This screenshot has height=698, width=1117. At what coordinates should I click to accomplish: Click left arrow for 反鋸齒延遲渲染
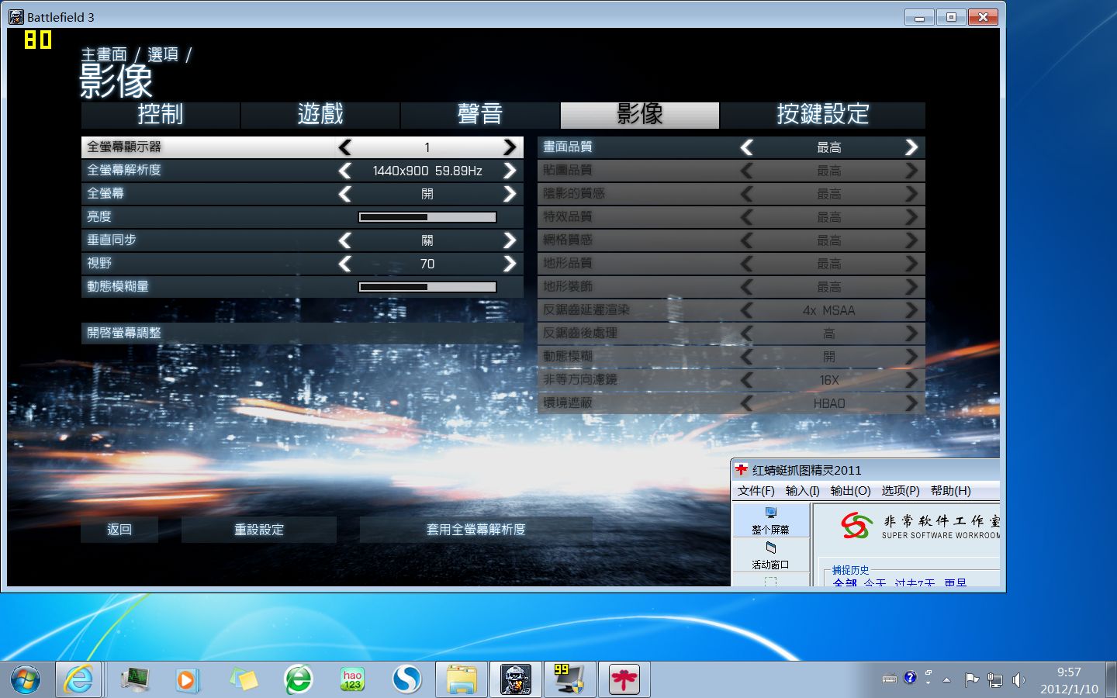coord(747,310)
